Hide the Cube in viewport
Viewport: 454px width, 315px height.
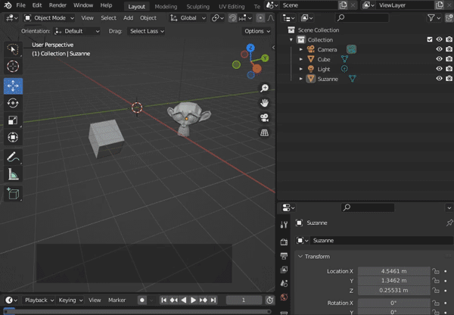pyautogui.click(x=439, y=59)
